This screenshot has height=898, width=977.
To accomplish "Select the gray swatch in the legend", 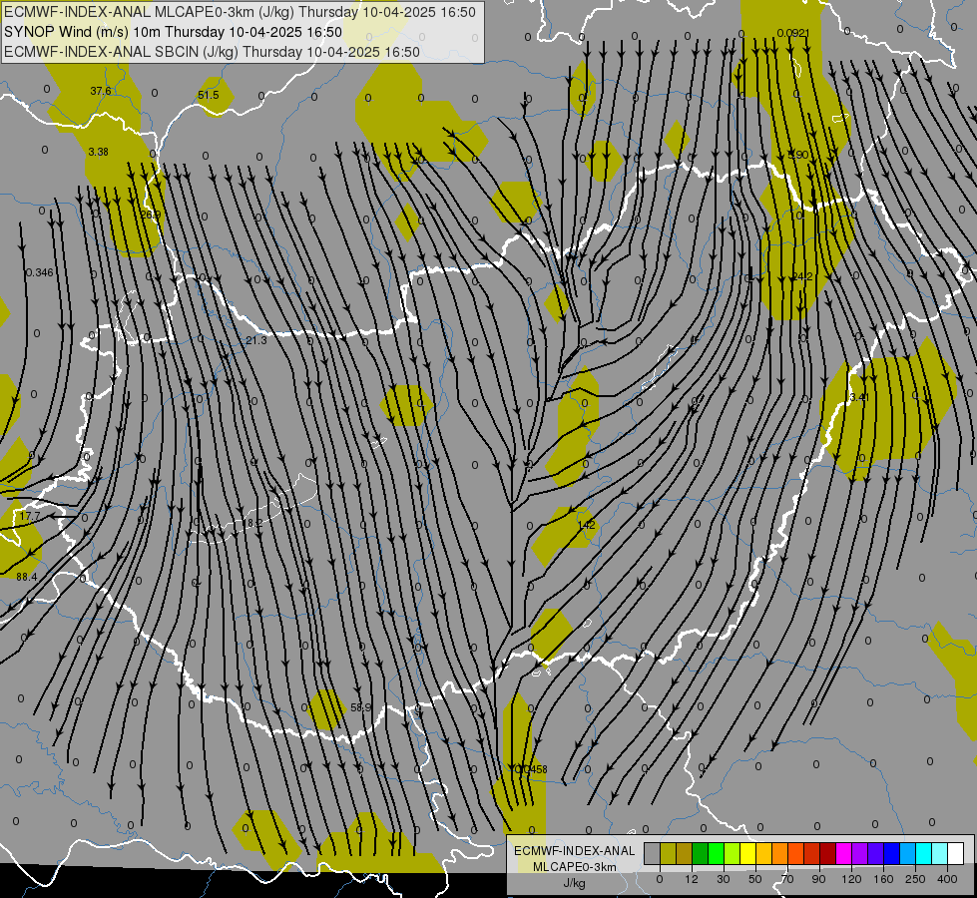I will point(653,854).
